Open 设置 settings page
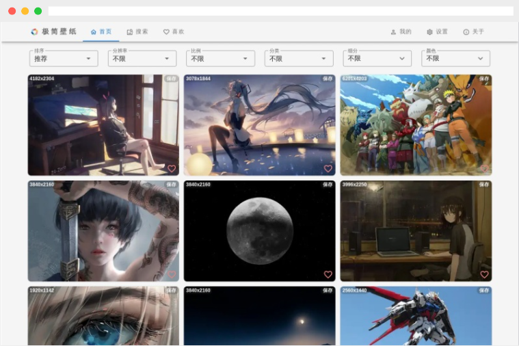 click(437, 31)
